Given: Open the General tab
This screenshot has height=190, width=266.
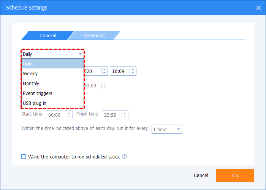Looking at the screenshot, I should (47, 35).
